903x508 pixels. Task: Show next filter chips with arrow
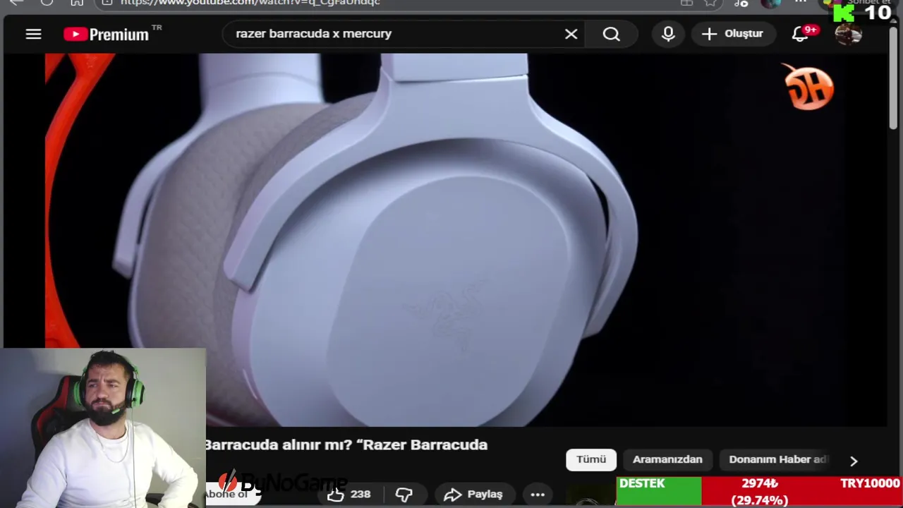coord(854,461)
